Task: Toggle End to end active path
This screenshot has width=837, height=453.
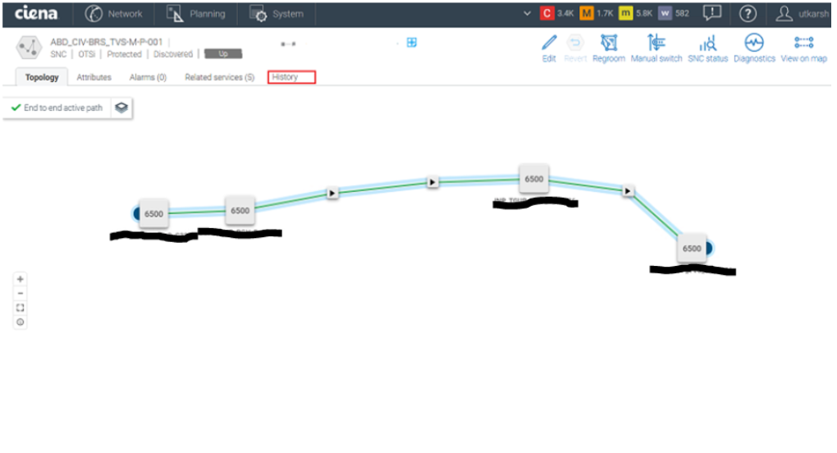Action: 57,108
